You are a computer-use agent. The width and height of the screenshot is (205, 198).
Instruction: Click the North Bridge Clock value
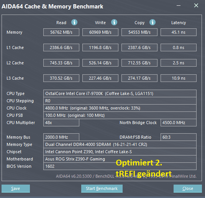click(179, 123)
